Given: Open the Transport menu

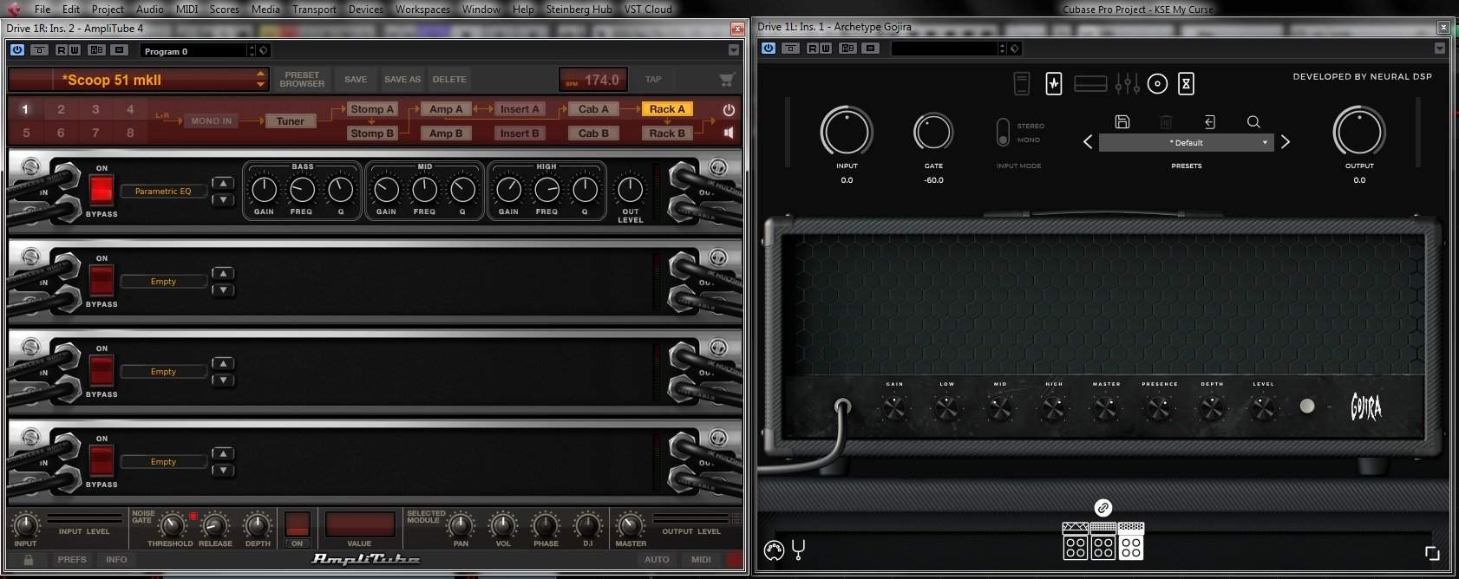Looking at the screenshot, I should [x=314, y=10].
